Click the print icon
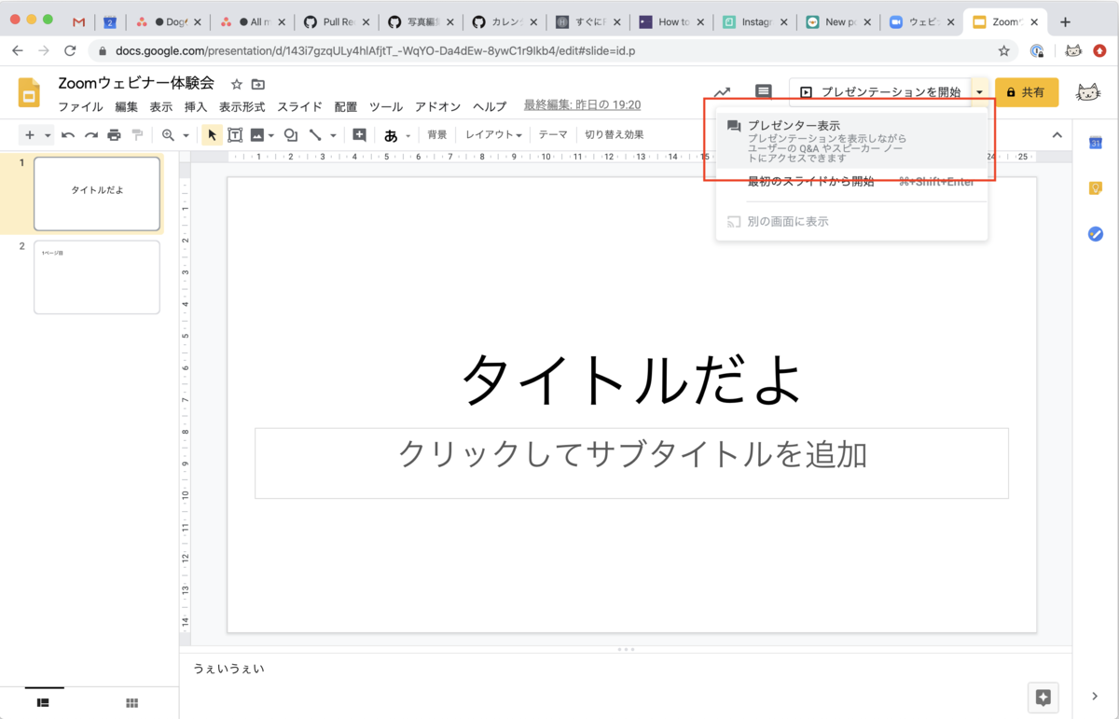This screenshot has height=719, width=1119. (114, 135)
